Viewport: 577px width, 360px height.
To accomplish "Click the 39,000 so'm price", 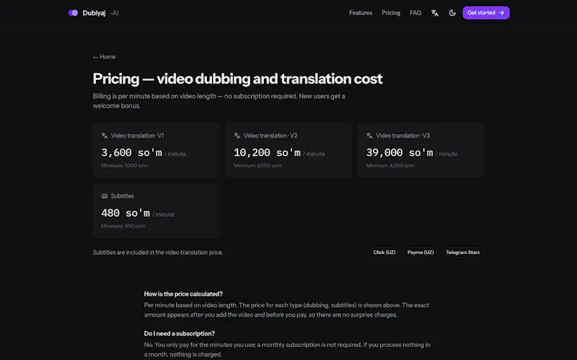I will click(x=400, y=153).
